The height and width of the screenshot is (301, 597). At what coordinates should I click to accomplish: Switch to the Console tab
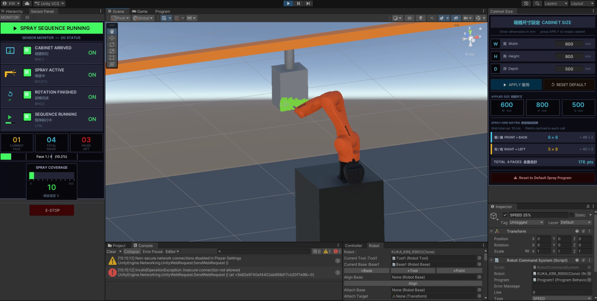click(x=143, y=246)
